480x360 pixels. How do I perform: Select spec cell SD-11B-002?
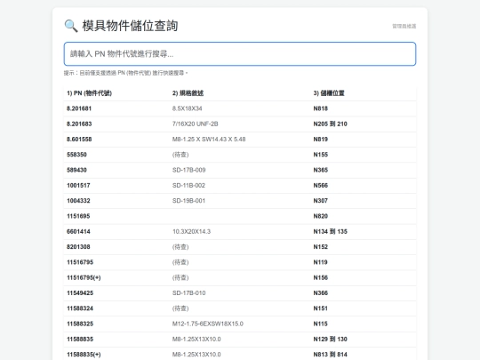tap(188, 186)
